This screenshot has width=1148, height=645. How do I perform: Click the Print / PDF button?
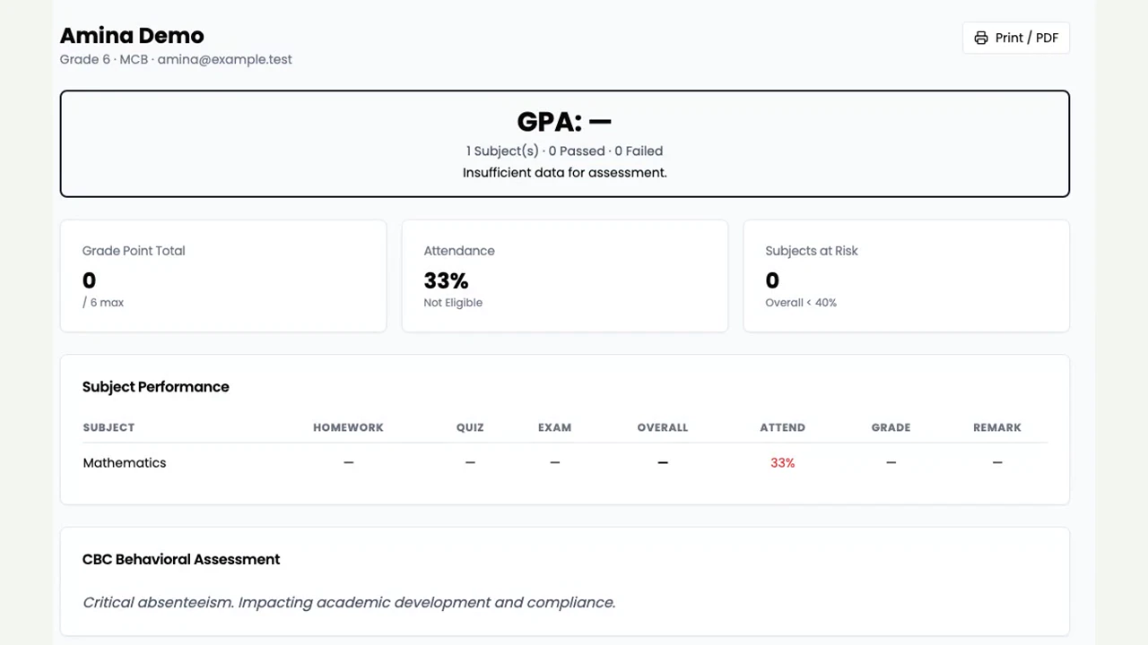(1016, 38)
